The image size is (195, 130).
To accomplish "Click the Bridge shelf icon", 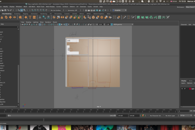I will pos(89,17).
